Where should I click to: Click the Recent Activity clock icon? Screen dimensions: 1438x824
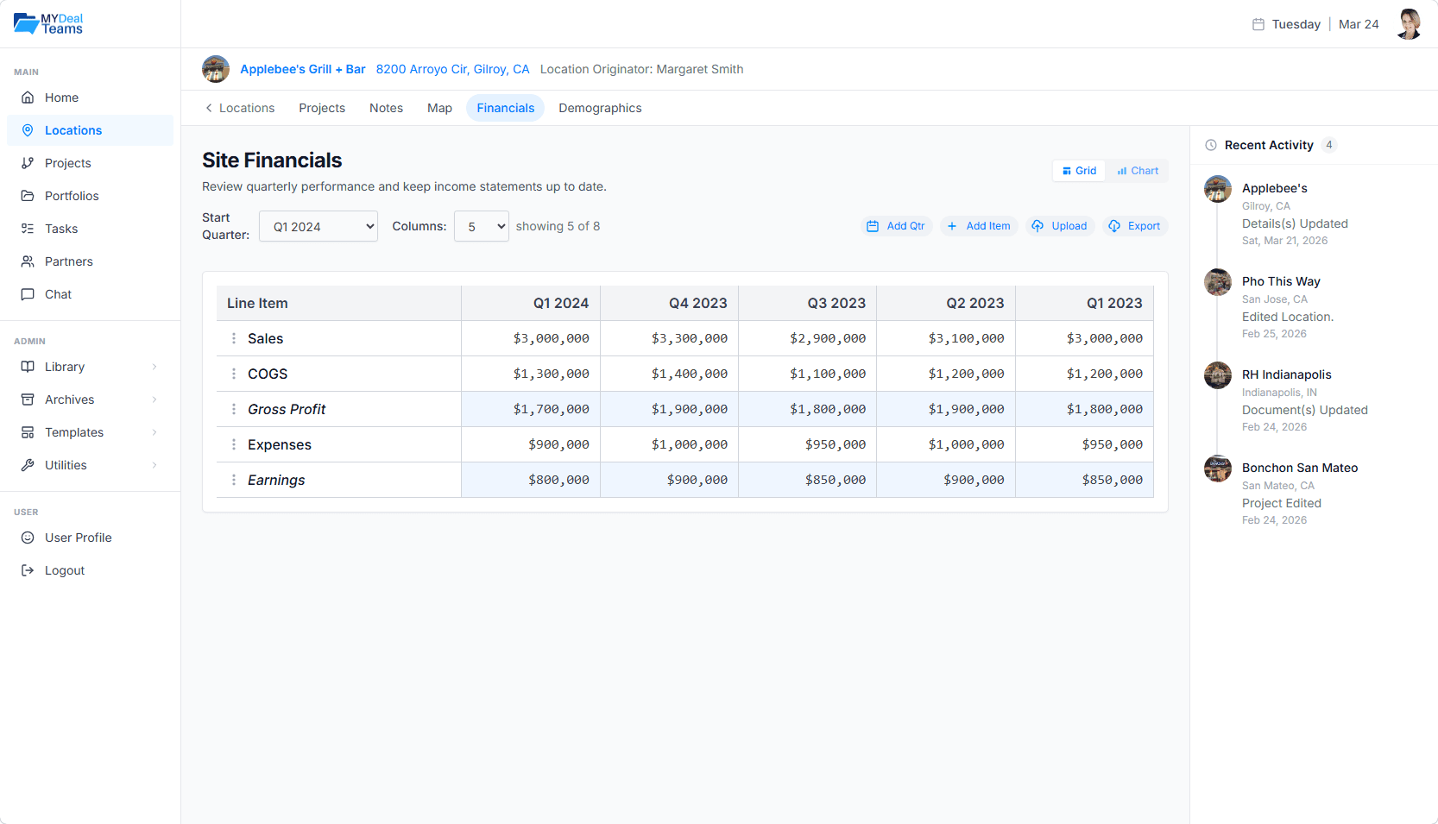pyautogui.click(x=1211, y=145)
